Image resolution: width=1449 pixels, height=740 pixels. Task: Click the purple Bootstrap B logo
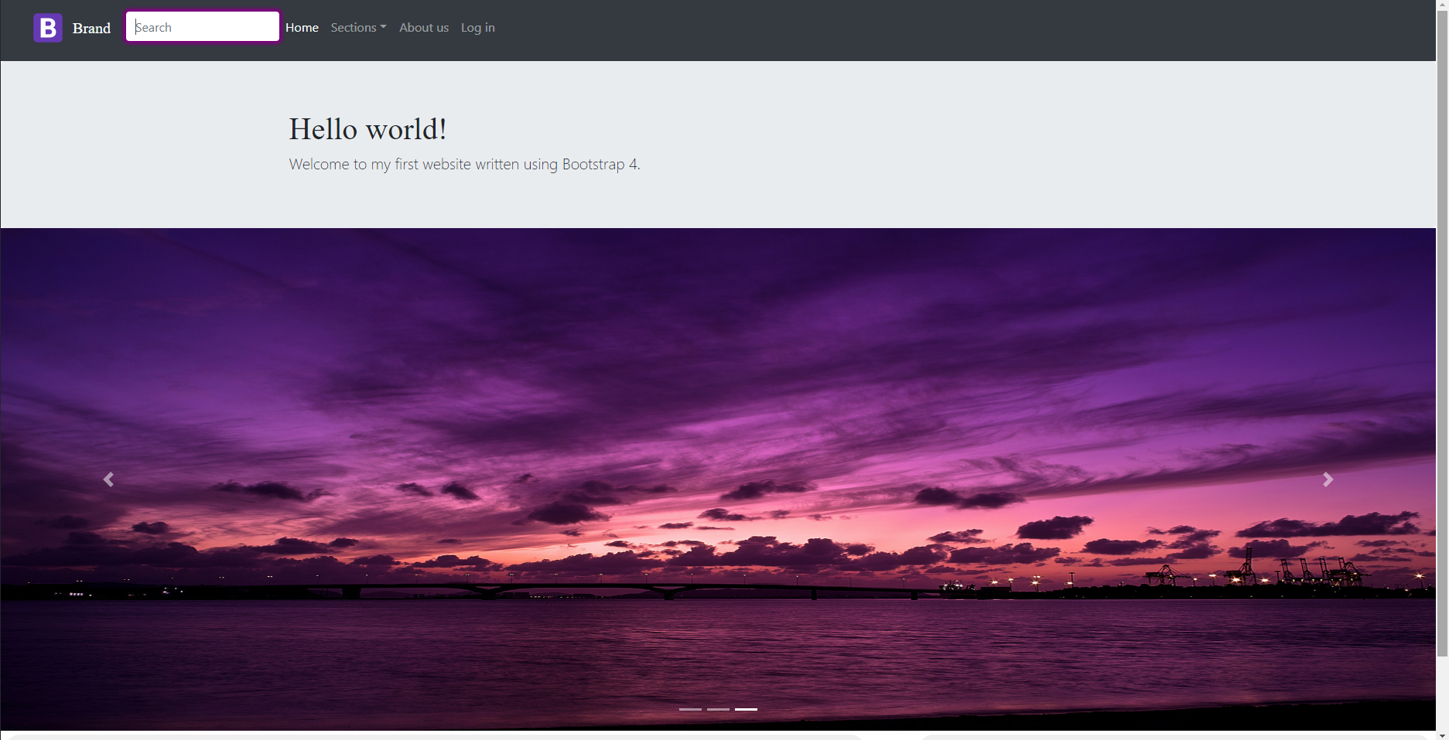pyautogui.click(x=48, y=28)
